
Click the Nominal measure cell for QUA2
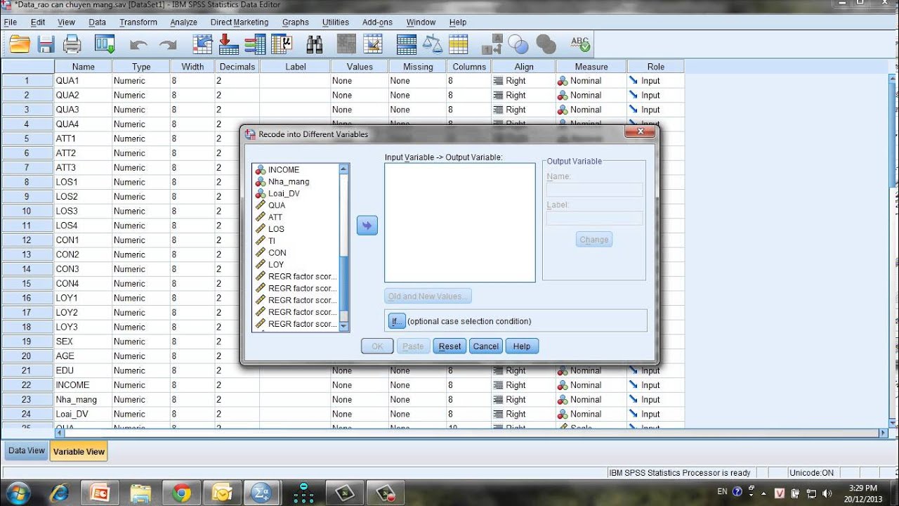tap(591, 95)
